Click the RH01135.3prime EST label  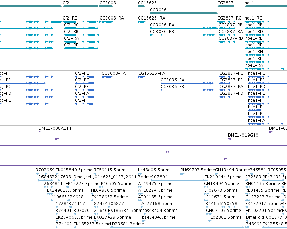coord(263,184)
